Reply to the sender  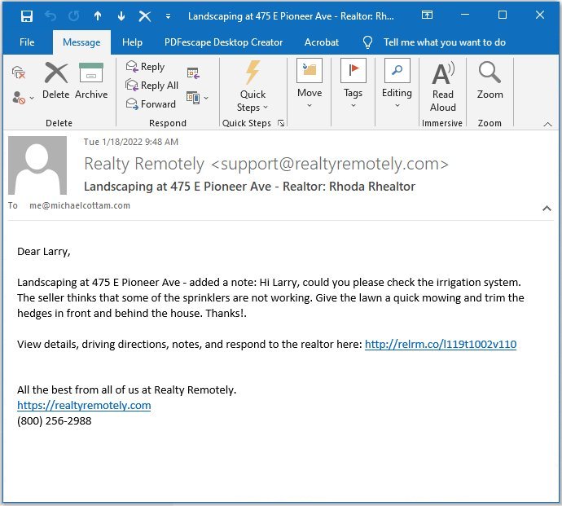click(145, 67)
